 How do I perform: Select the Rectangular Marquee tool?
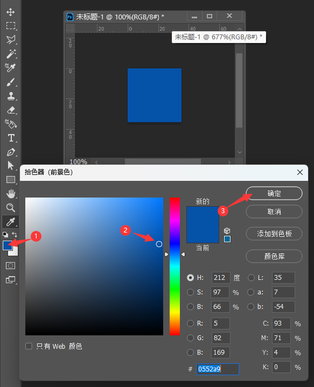[x=10, y=26]
